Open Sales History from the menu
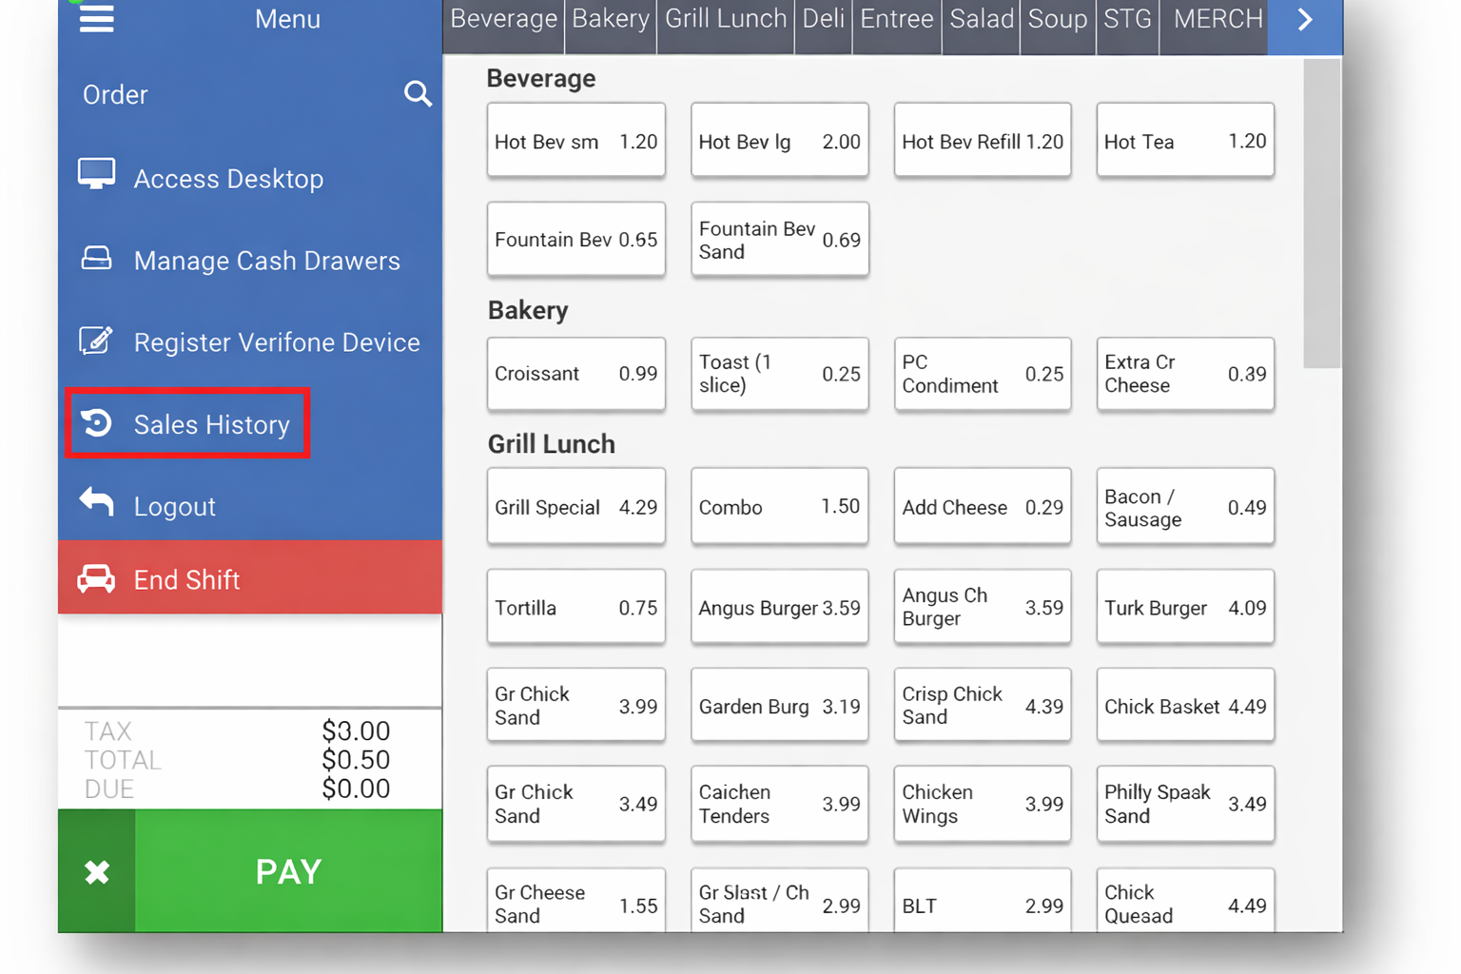 pos(211,425)
